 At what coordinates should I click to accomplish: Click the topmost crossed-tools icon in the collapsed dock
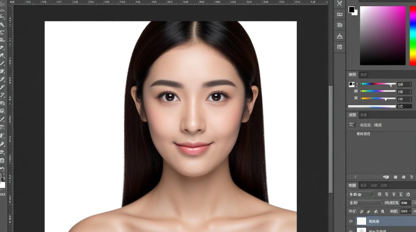pyautogui.click(x=340, y=3)
